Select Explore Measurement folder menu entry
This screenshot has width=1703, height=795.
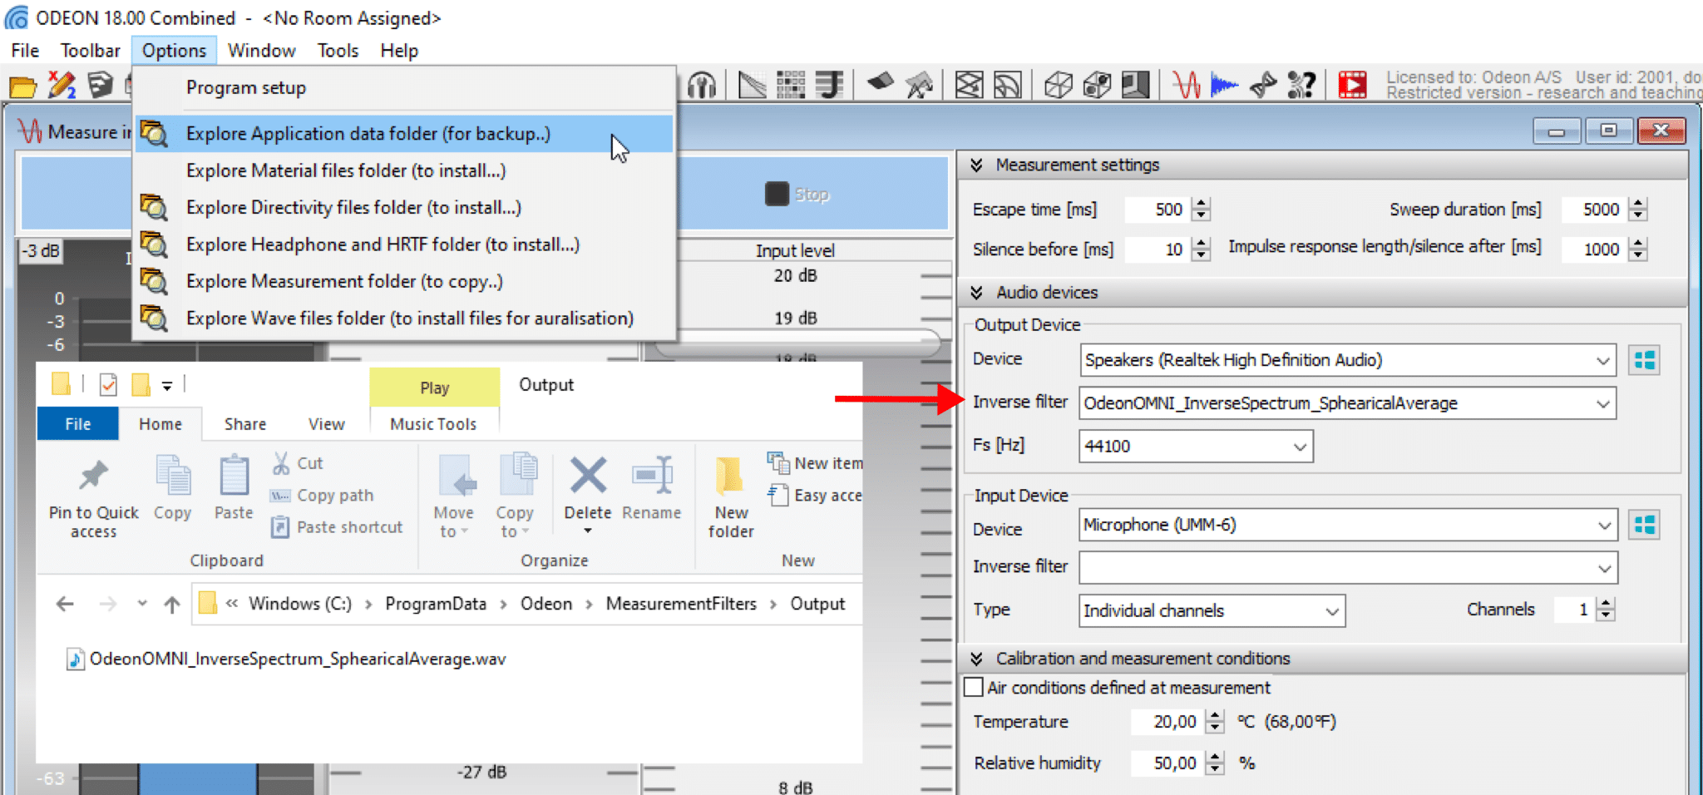click(x=344, y=281)
